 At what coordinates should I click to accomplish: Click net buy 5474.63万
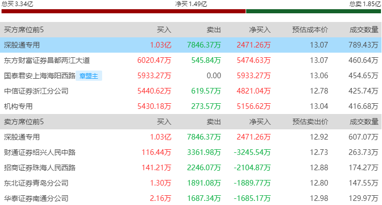point(254,60)
